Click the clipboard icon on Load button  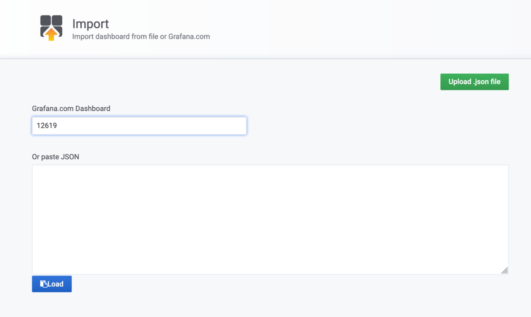point(44,284)
